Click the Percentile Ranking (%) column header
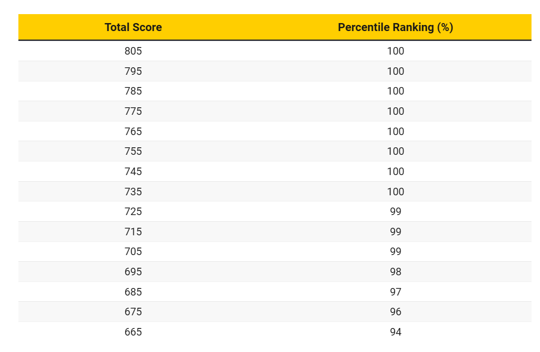 pos(395,27)
